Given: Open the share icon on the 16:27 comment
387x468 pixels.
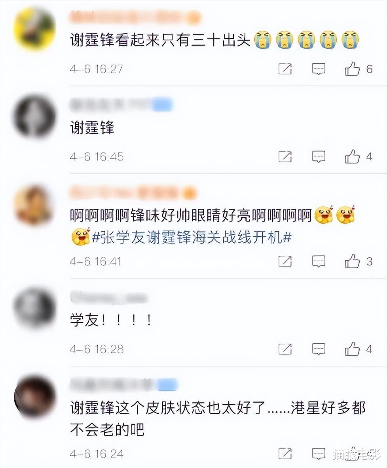Looking at the screenshot, I should pyautogui.click(x=285, y=69).
